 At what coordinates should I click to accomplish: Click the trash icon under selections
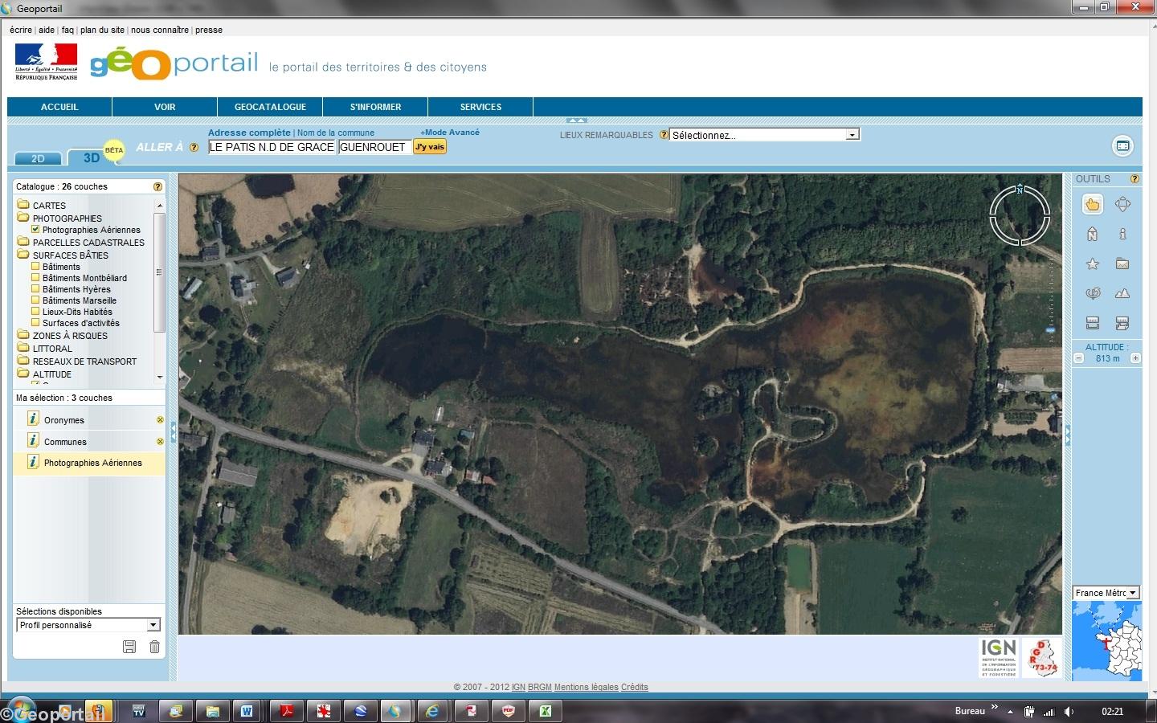pyautogui.click(x=154, y=647)
